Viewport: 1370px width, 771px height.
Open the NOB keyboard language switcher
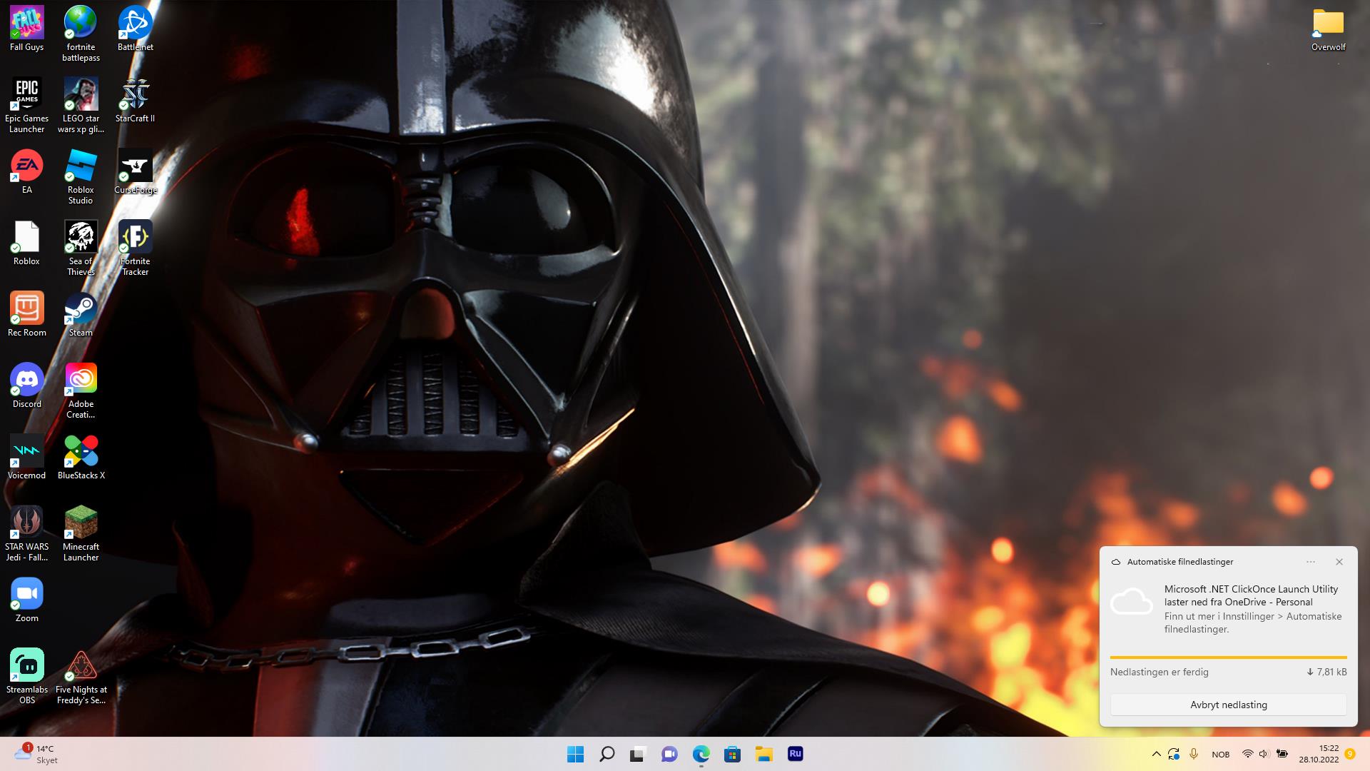coord(1220,754)
